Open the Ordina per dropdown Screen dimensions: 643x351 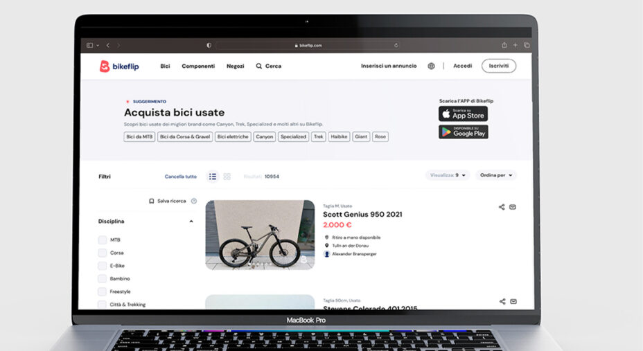click(496, 175)
